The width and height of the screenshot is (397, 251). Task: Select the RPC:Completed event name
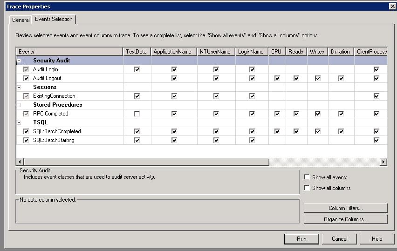coord(51,114)
